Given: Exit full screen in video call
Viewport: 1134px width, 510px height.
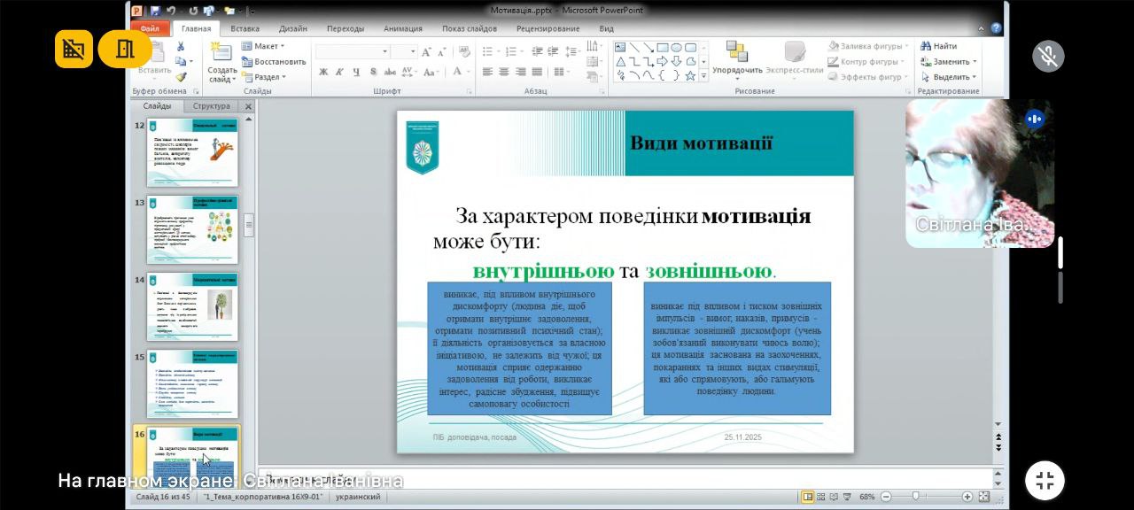Looking at the screenshot, I should [x=1045, y=481].
